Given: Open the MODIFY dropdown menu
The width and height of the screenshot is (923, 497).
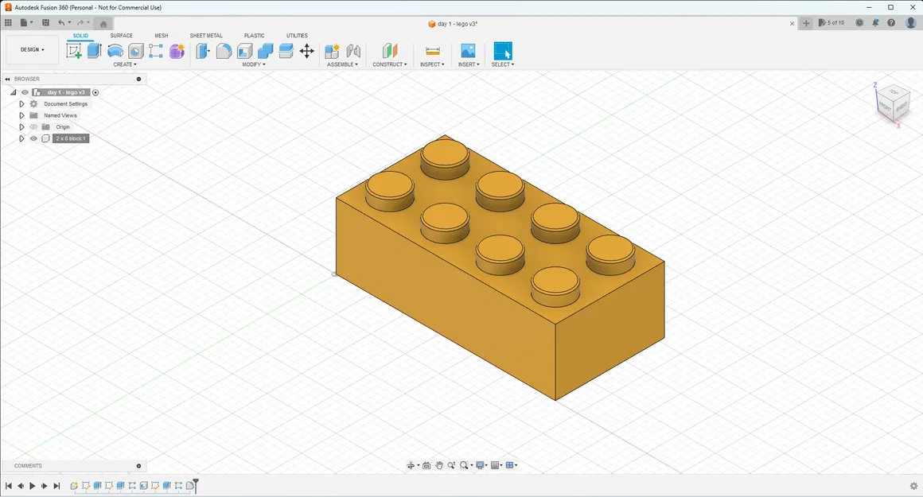Looking at the screenshot, I should (254, 64).
